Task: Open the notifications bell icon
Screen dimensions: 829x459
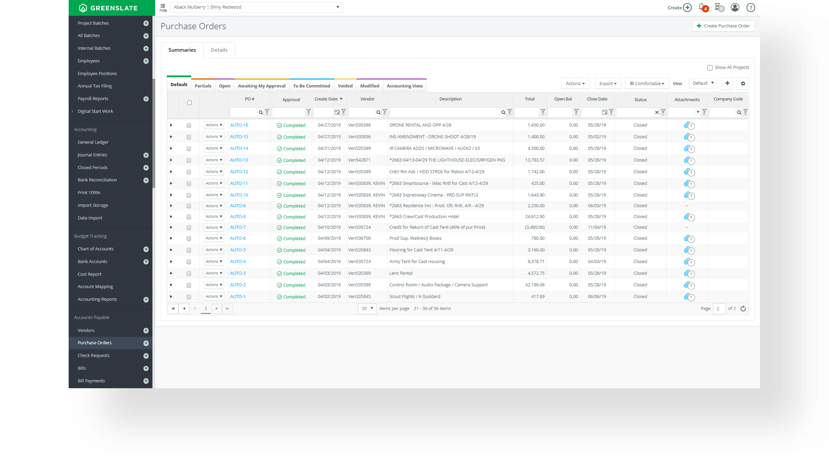Action: pyautogui.click(x=703, y=7)
